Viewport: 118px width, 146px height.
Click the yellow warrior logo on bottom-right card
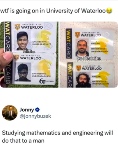point(103,78)
